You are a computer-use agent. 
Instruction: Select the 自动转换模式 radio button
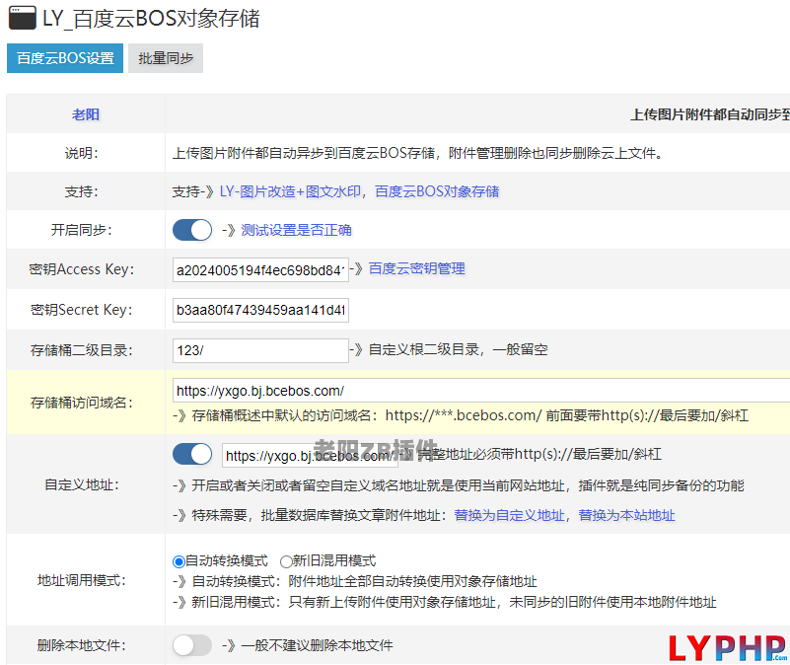point(179,561)
